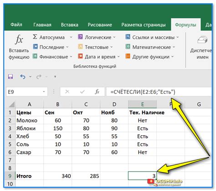This screenshot has width=216, height=191.
Task: Click the fx icon beside formula bar
Action: (x=97, y=92)
